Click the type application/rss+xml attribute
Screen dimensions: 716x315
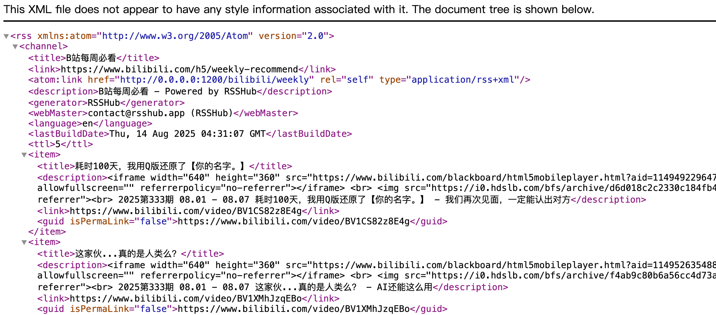point(449,80)
